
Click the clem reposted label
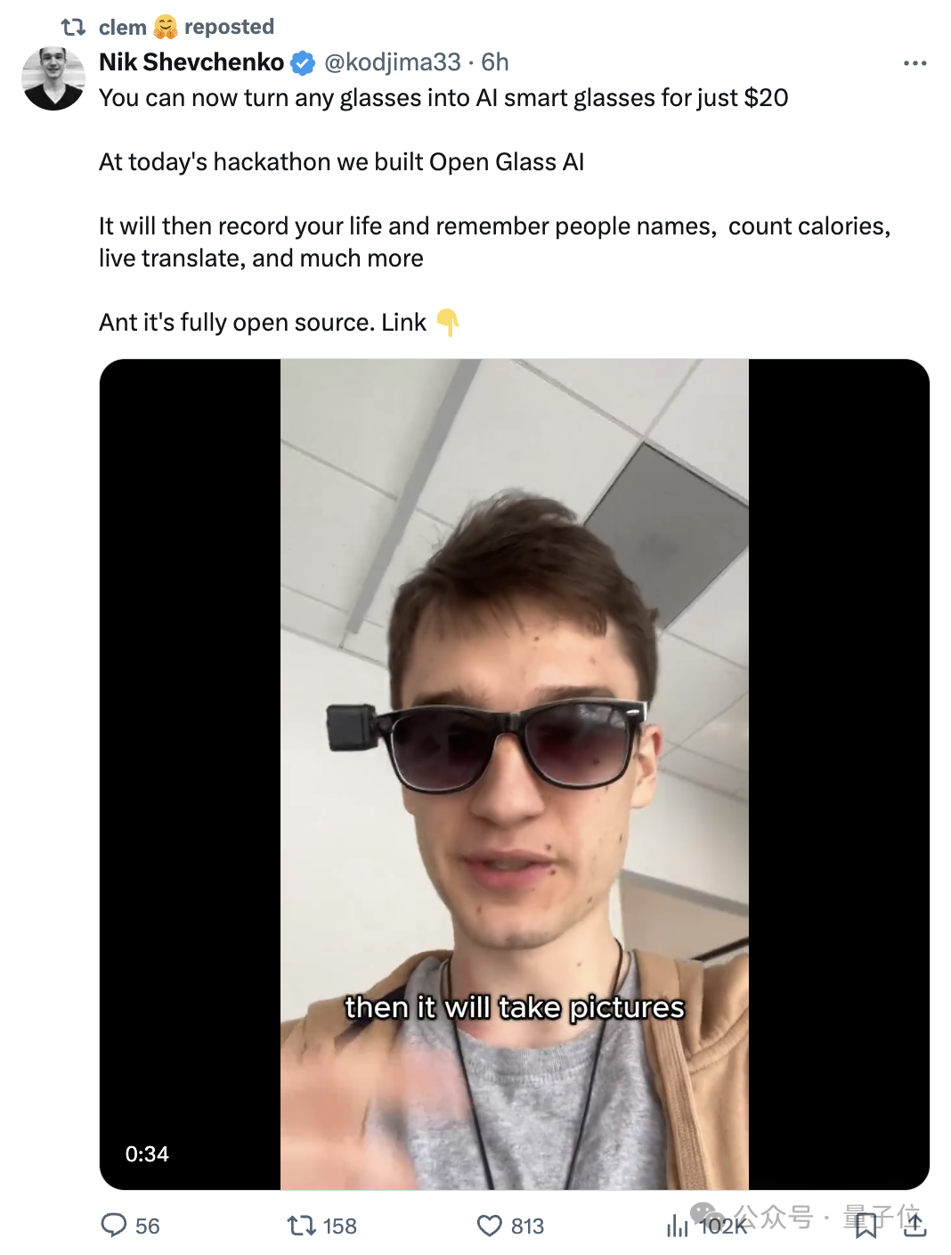click(186, 28)
